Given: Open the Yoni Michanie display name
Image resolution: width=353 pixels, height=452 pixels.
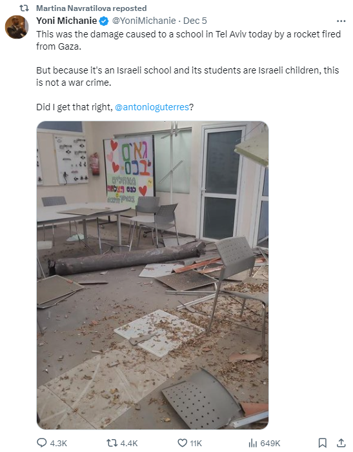Looking at the screenshot, I should 66,21.
